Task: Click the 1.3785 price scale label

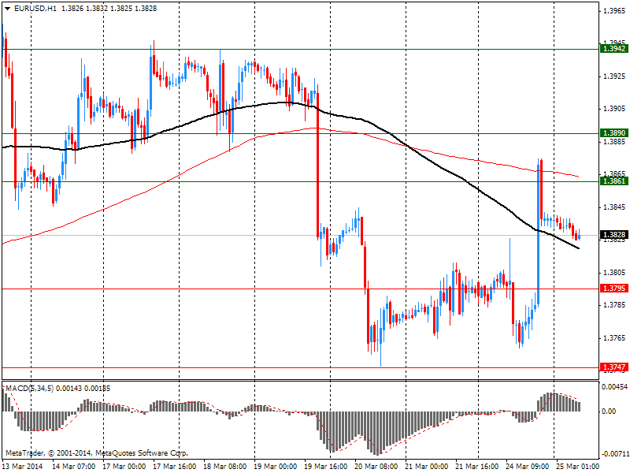Action: click(615, 305)
